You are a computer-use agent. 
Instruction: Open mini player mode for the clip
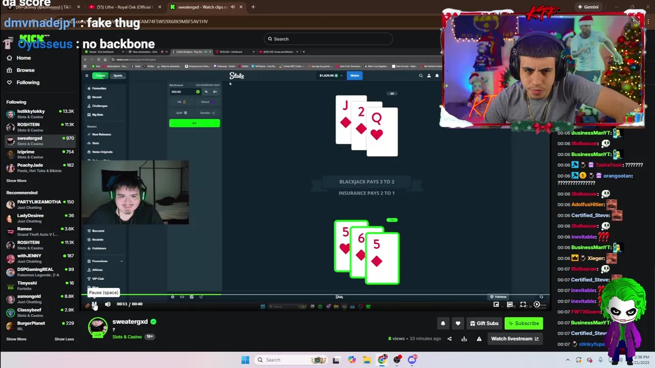tap(496, 305)
